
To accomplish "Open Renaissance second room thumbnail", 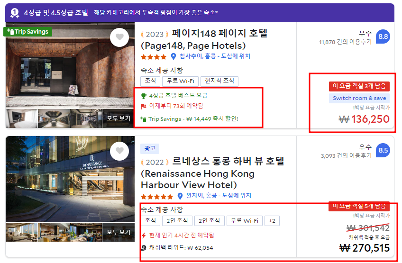I will coord(54,232).
